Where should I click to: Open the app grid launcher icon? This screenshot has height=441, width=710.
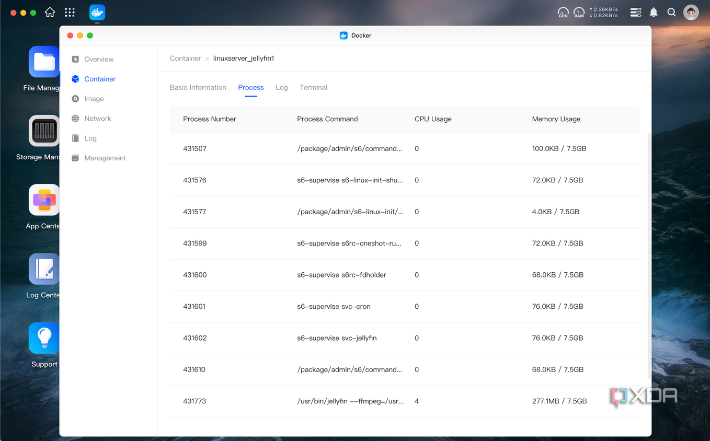tap(70, 12)
